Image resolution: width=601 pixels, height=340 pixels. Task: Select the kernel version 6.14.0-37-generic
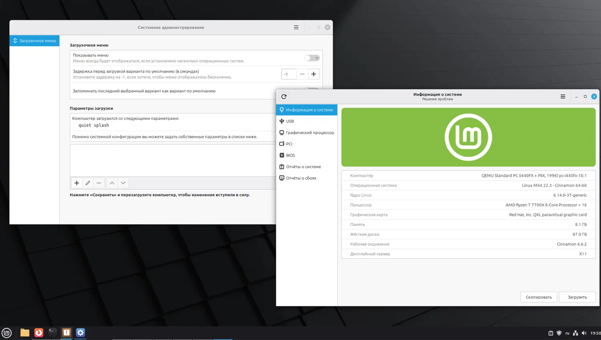click(x=570, y=195)
